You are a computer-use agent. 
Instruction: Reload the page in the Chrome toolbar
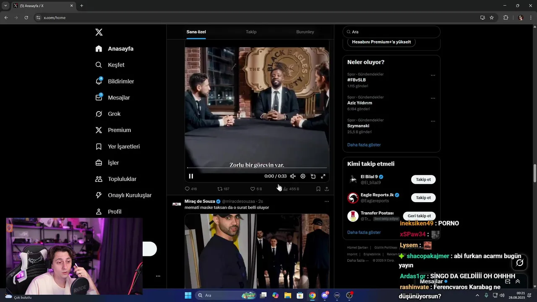tap(26, 18)
